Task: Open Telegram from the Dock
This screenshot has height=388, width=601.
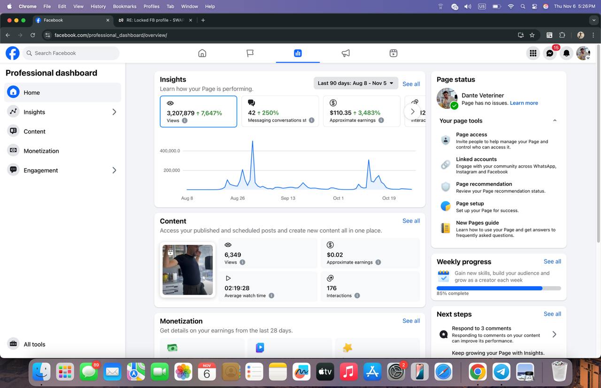Action: click(x=501, y=372)
